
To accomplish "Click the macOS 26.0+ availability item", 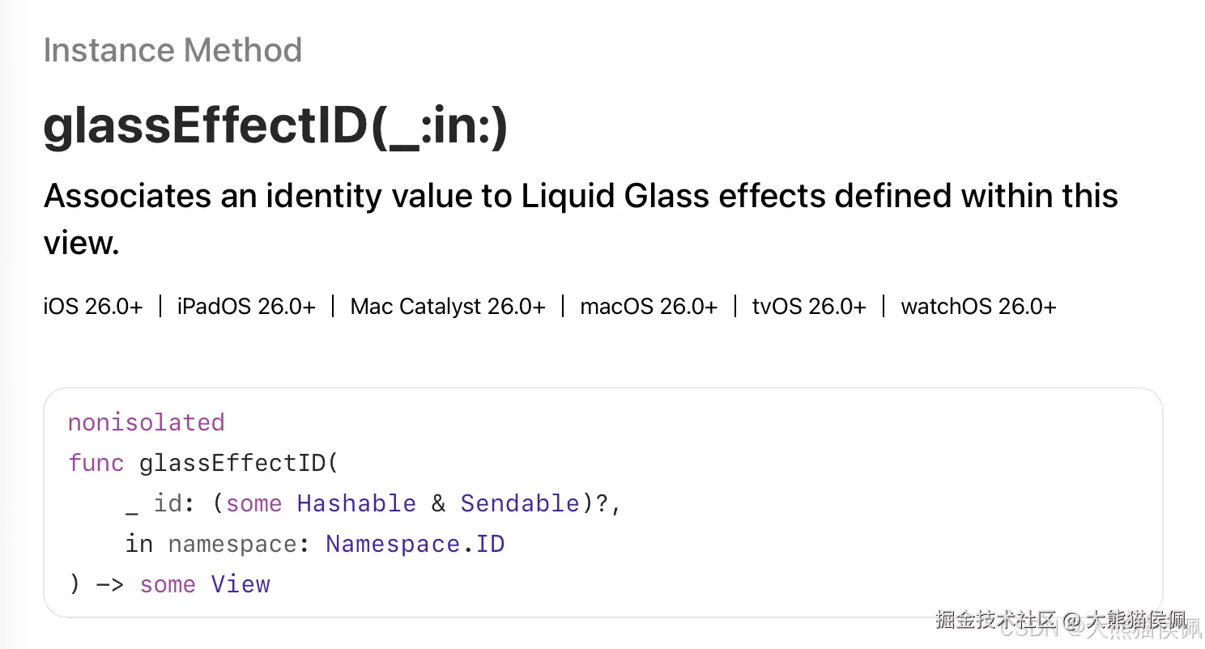I will [x=649, y=307].
